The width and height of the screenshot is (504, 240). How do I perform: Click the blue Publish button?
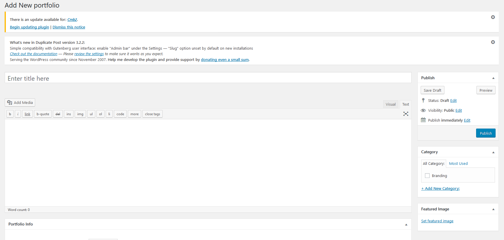(485, 133)
